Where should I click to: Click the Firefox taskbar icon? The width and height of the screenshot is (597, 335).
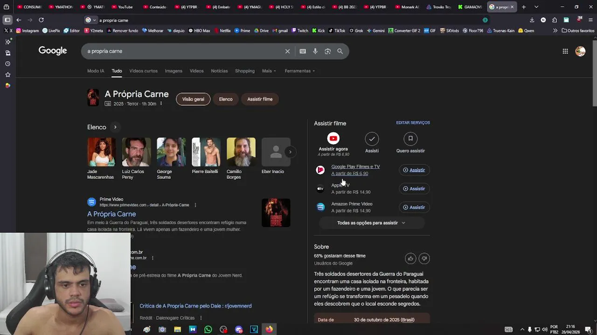click(x=269, y=329)
